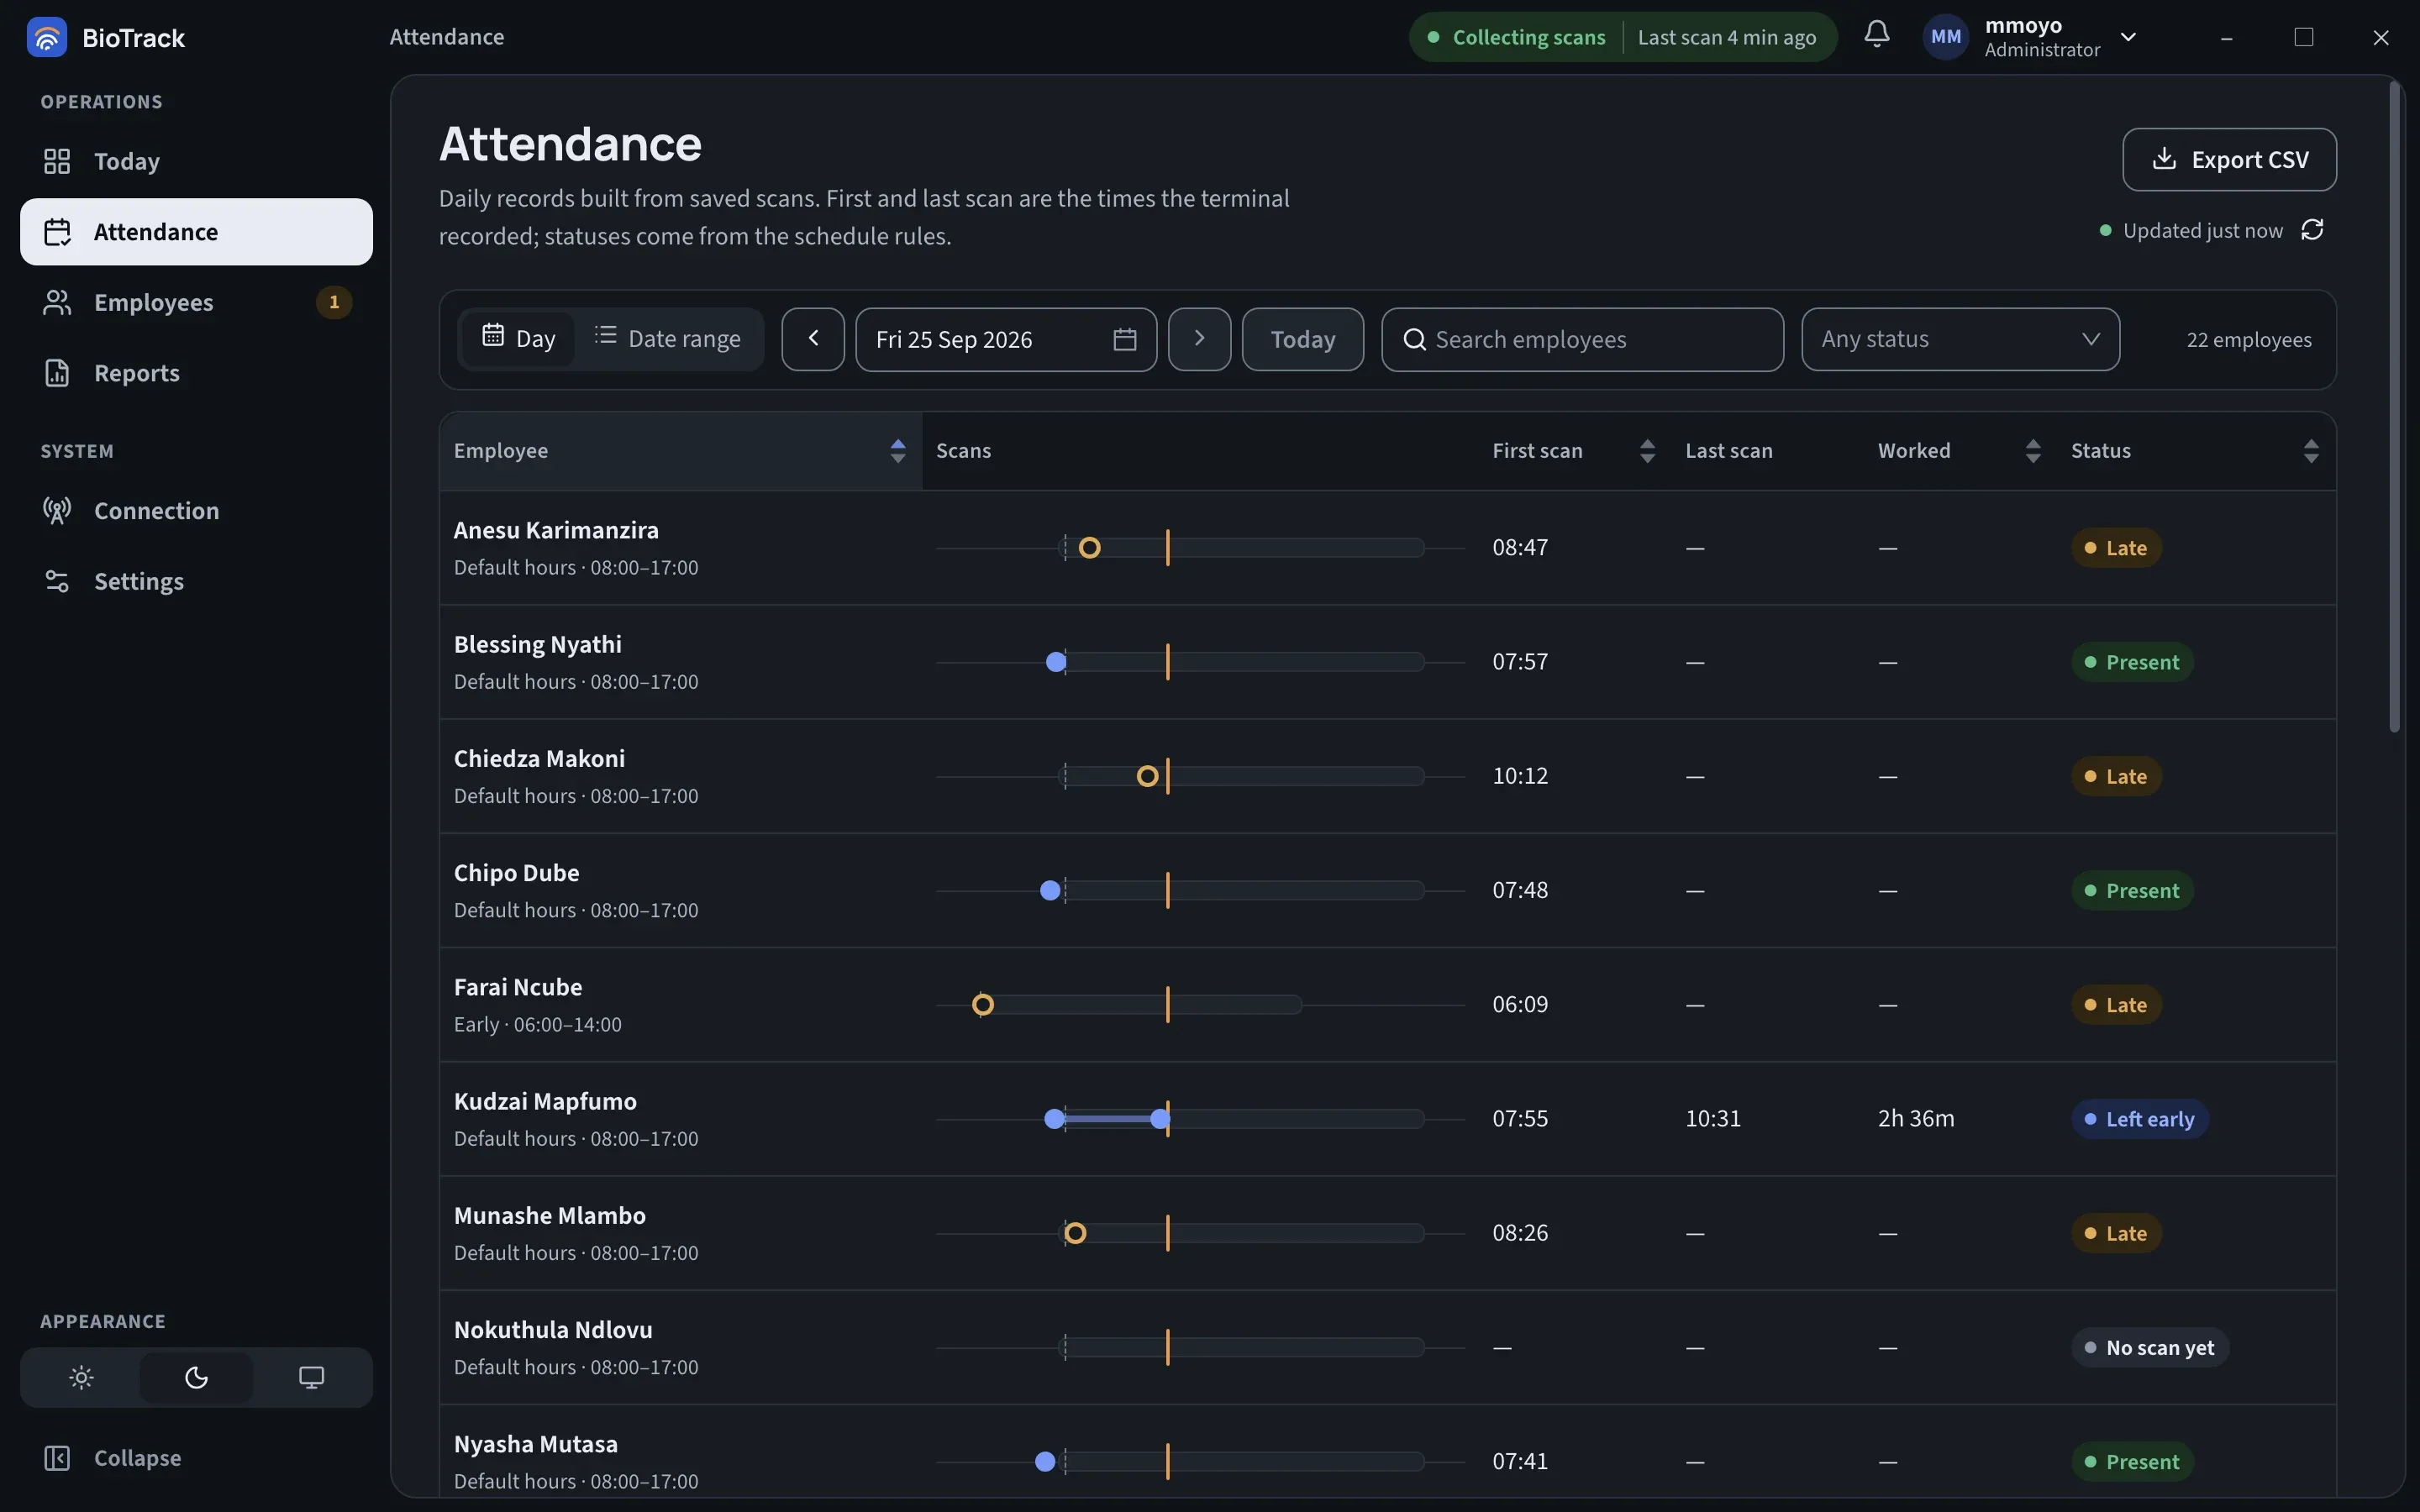This screenshot has height=1512, width=2420.
Task: Open the Today dashboard page
Action: coord(196,161)
